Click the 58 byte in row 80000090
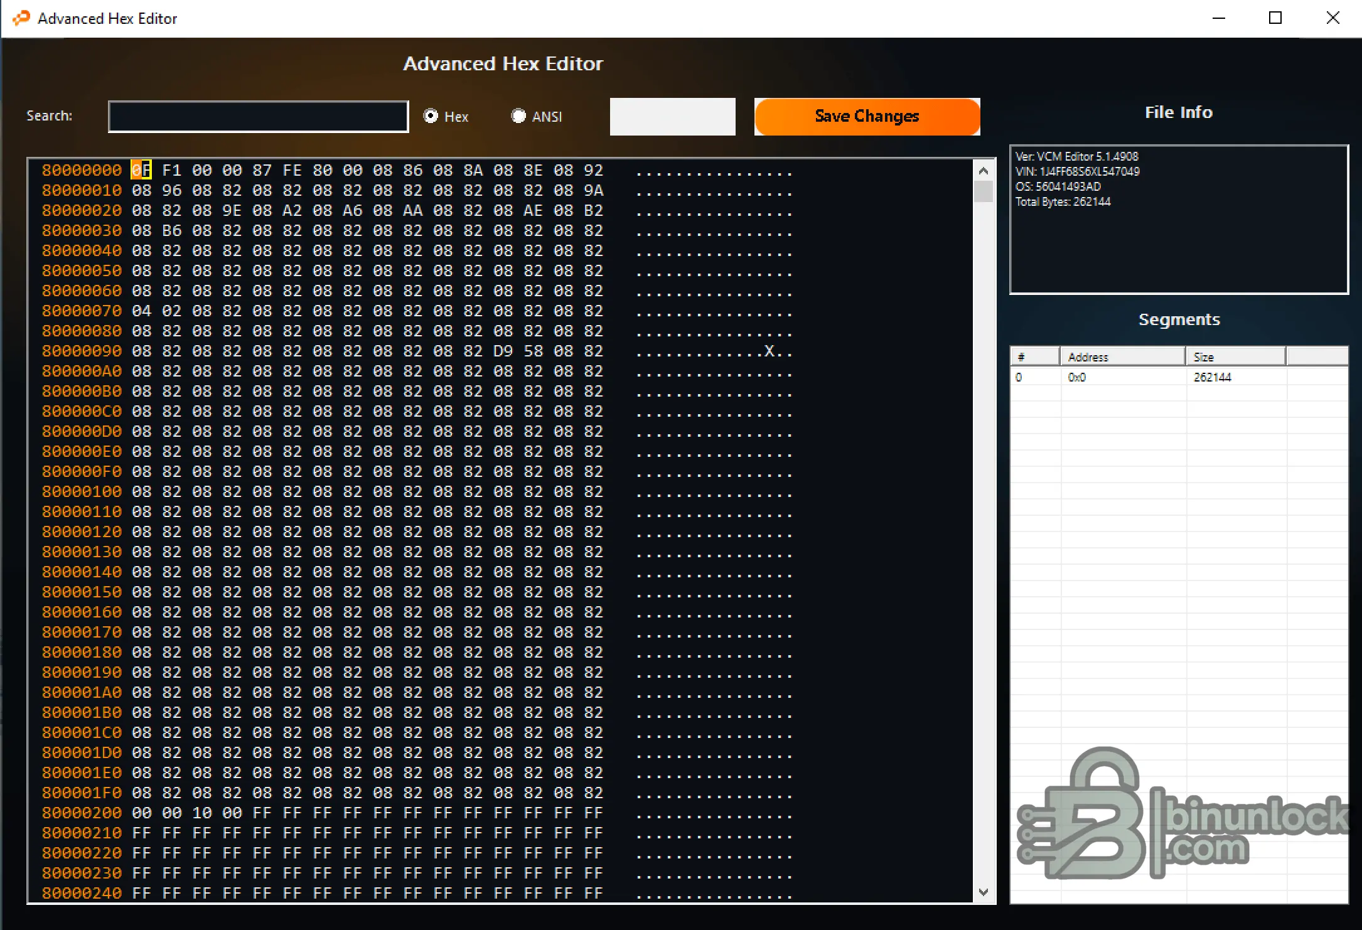 533,351
